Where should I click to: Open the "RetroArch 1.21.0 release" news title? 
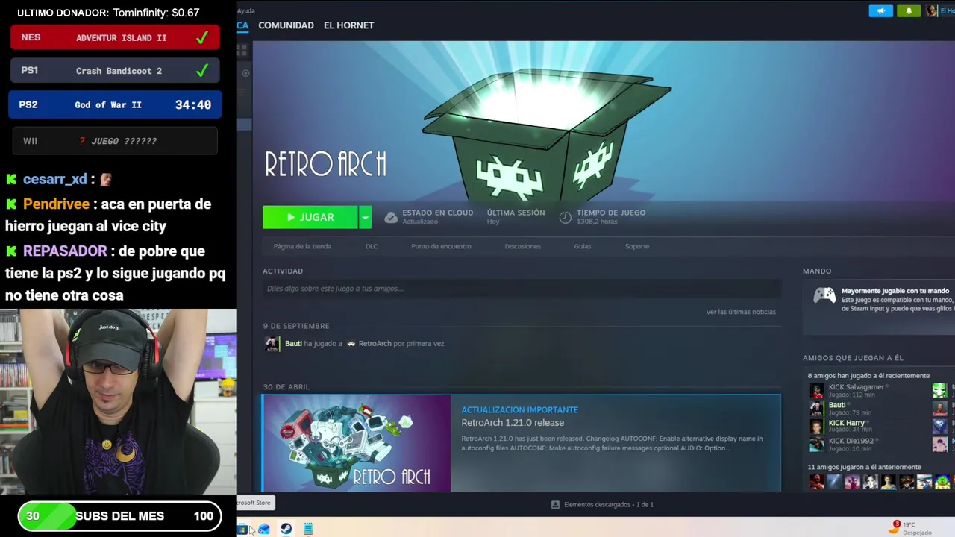pos(513,423)
